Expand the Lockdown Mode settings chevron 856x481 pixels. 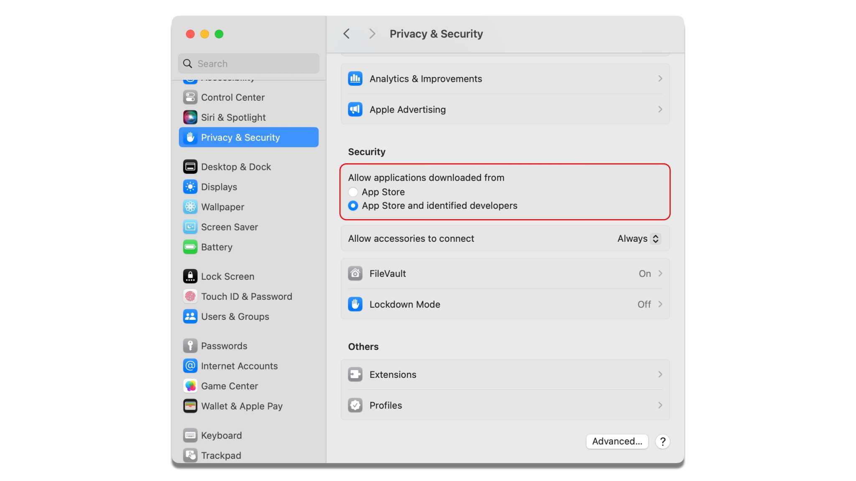click(660, 304)
